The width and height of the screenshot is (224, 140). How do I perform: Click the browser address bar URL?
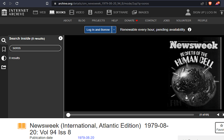104,4
